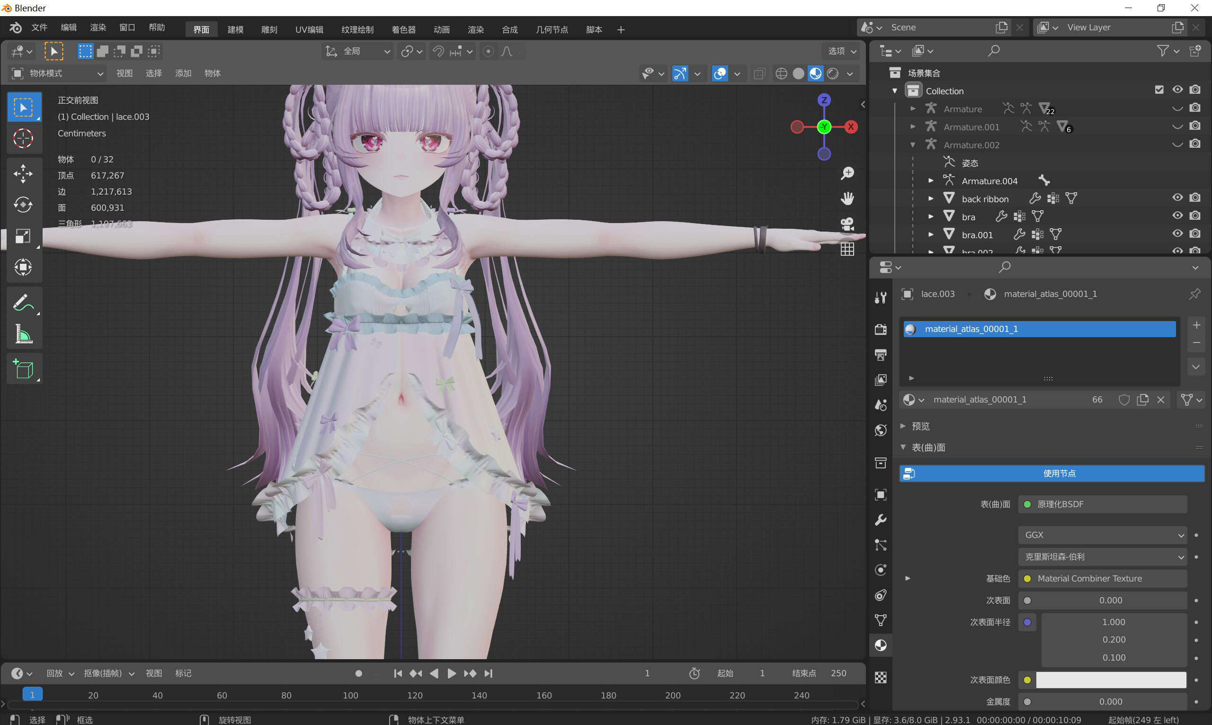Viewport: 1212px width, 725px height.
Task: Hide bra.001 object with eye icon
Action: (x=1177, y=233)
